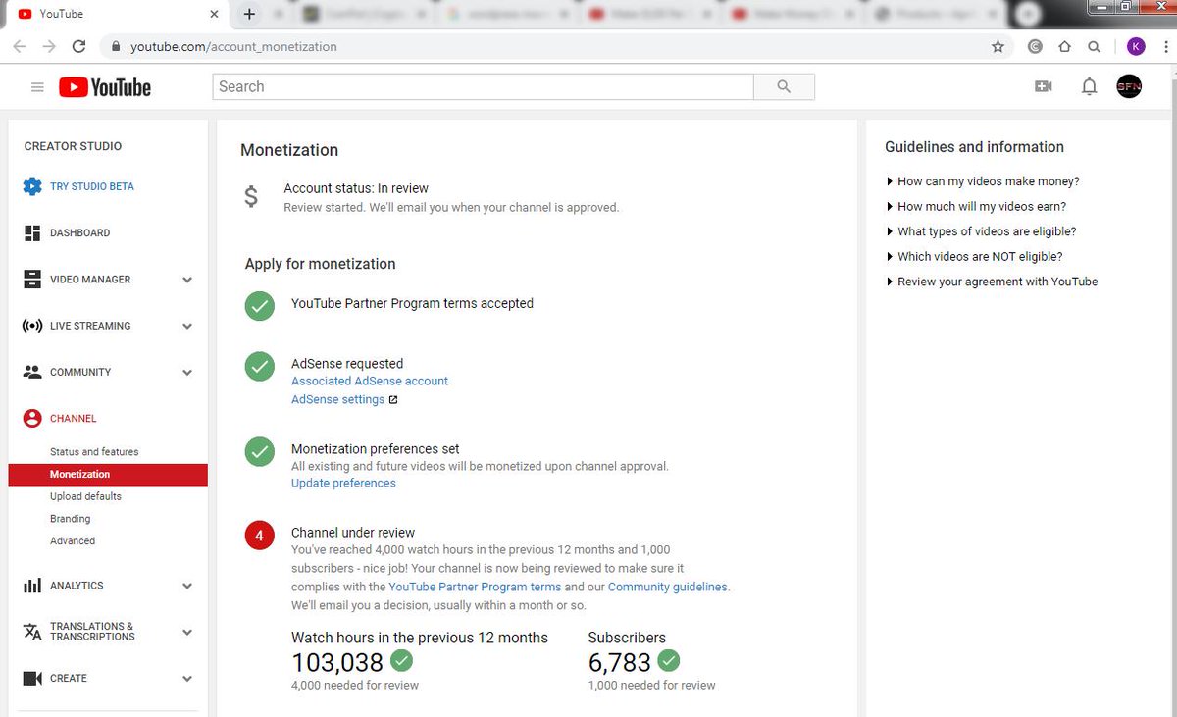Click the Update preferences link

tap(343, 484)
